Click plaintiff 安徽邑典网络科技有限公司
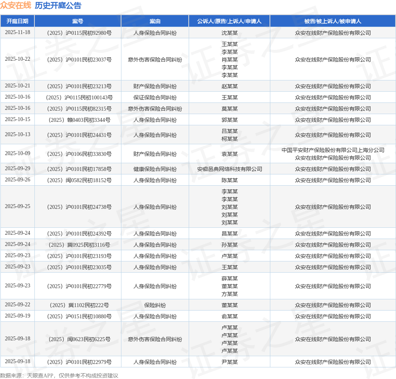 click(230, 169)
